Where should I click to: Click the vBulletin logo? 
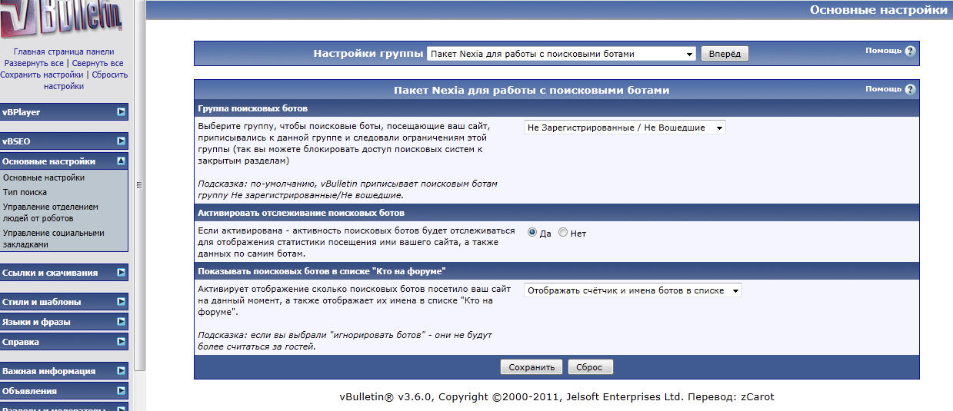(61, 21)
